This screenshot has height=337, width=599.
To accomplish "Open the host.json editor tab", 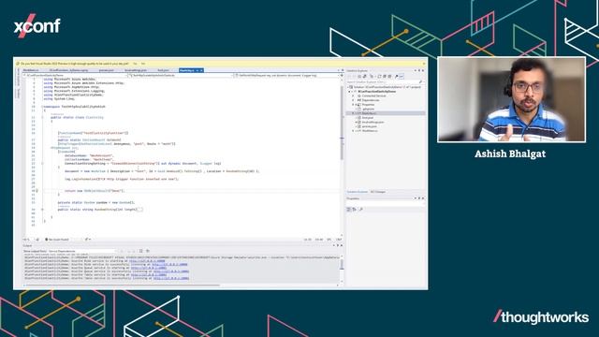I will (163, 70).
